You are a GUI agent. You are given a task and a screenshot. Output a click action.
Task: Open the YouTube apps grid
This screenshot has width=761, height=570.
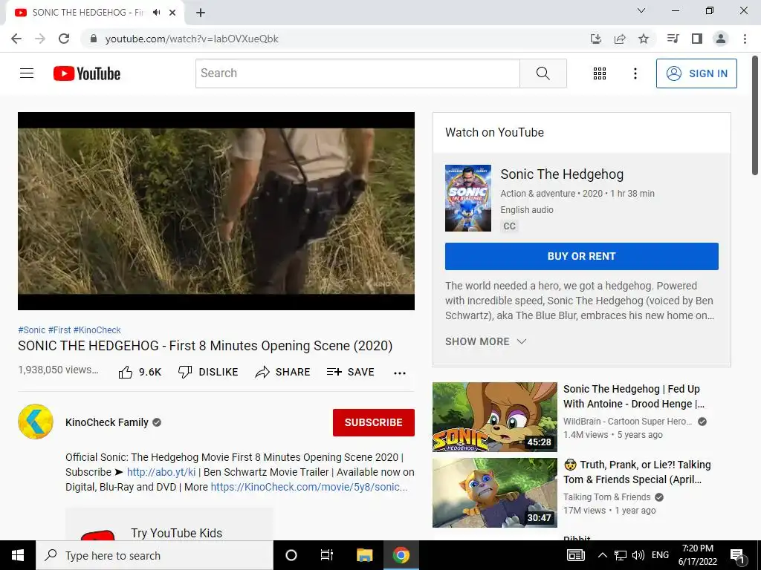point(600,73)
